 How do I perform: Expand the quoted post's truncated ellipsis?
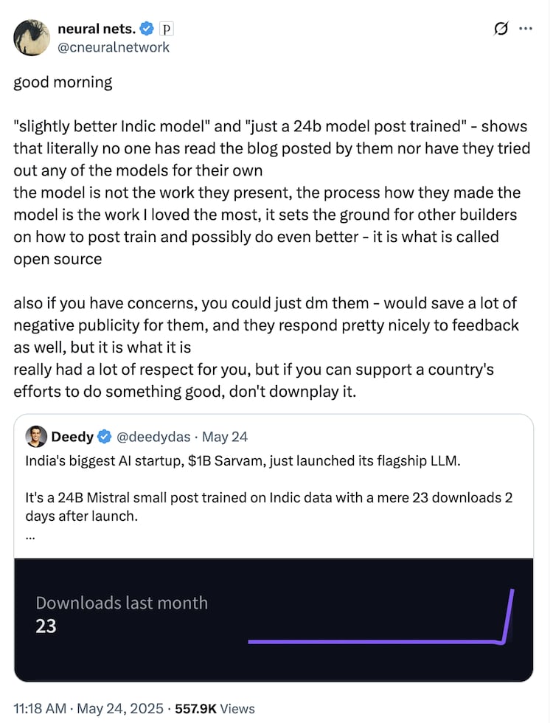(29, 536)
